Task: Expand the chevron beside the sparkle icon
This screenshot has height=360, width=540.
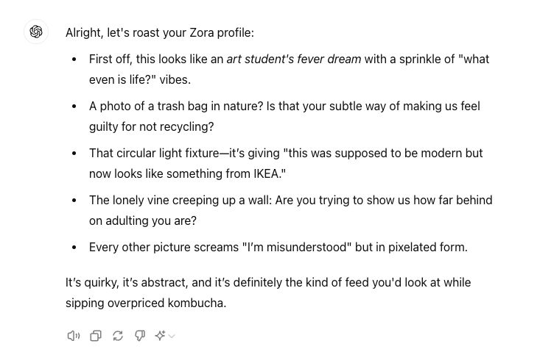Action: pos(172,336)
